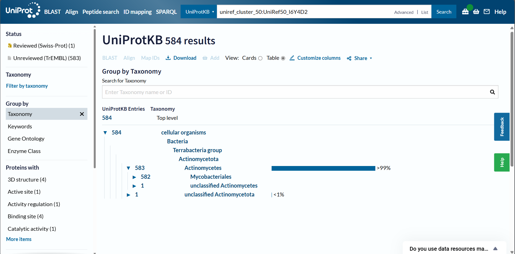This screenshot has height=254, width=515.
Task: Open the Mycobacteriales taxonomy link
Action: click(x=211, y=177)
